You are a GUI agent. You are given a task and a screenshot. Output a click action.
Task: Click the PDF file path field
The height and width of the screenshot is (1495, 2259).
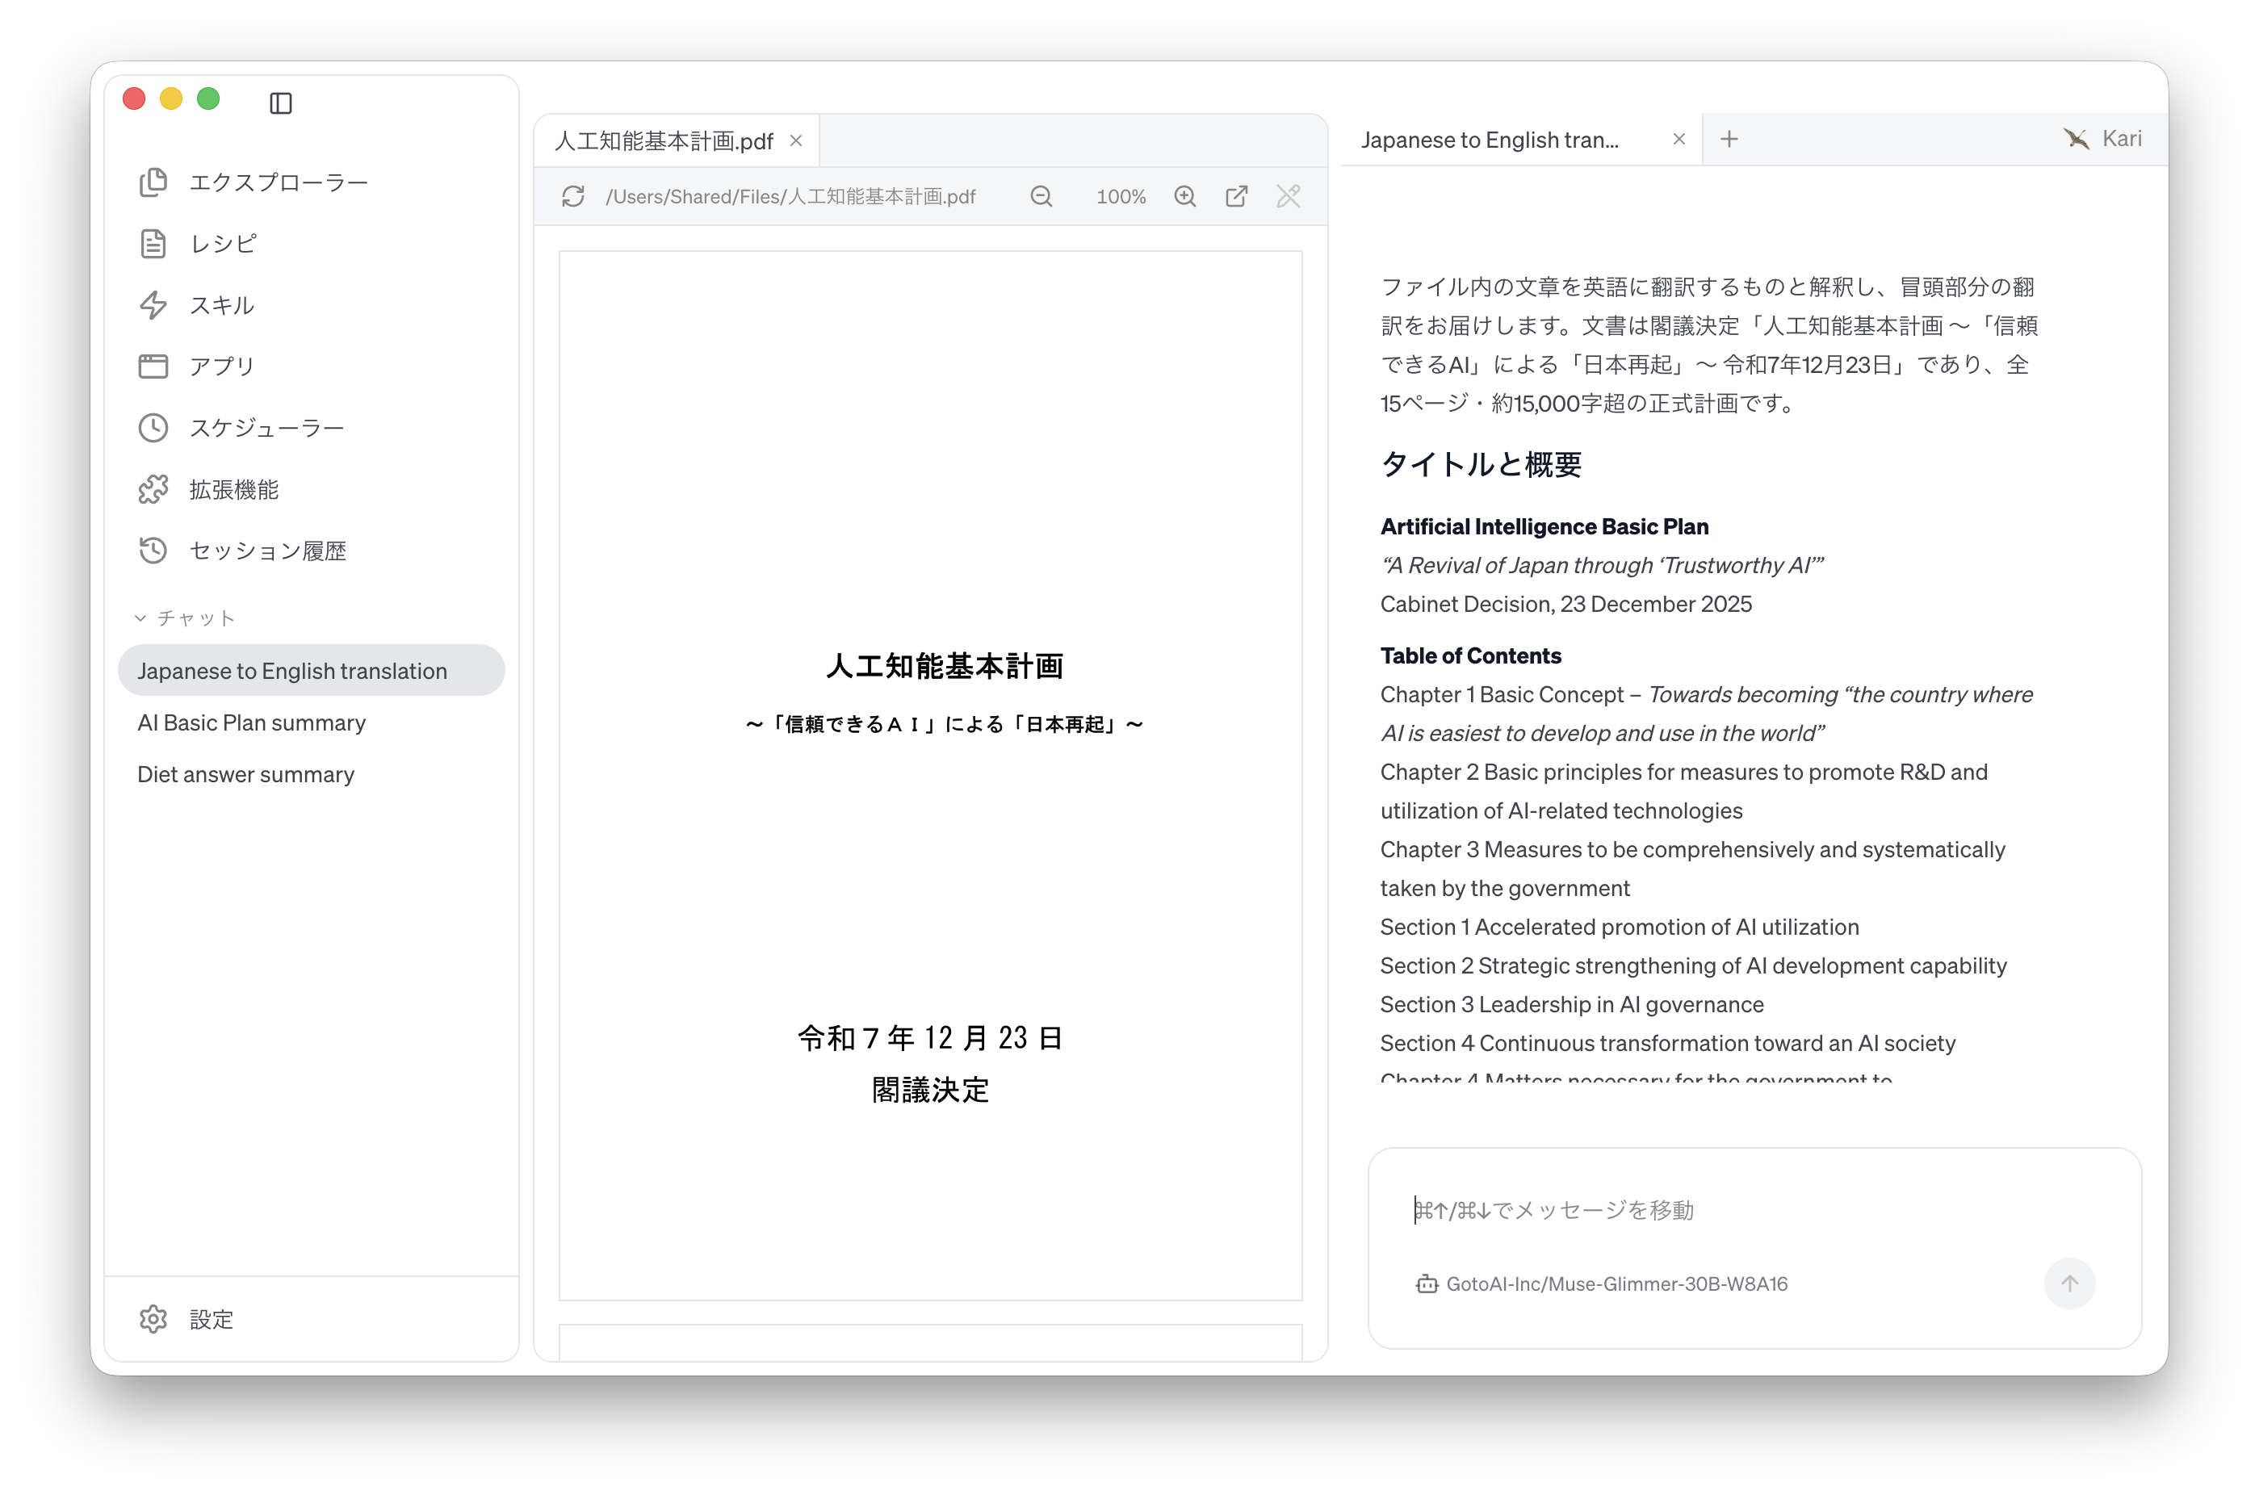click(790, 196)
